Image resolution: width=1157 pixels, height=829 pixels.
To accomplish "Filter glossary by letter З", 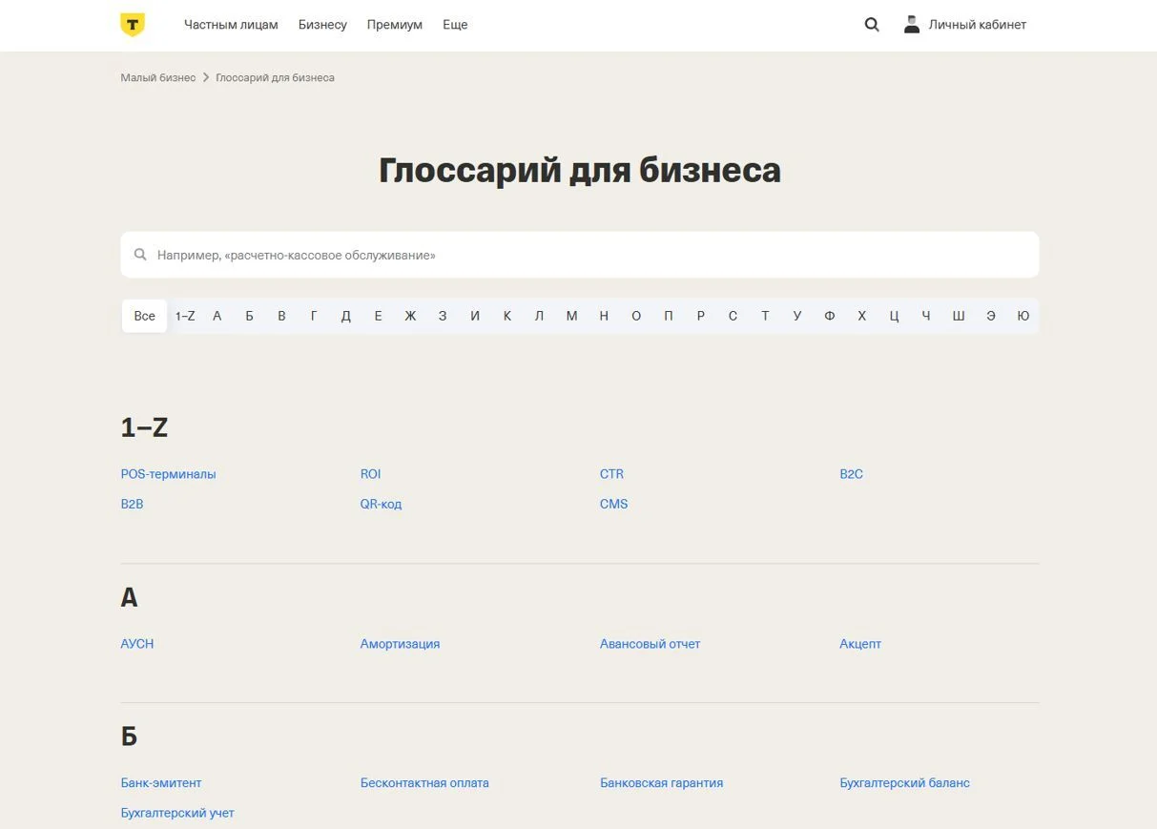I will tap(443, 316).
